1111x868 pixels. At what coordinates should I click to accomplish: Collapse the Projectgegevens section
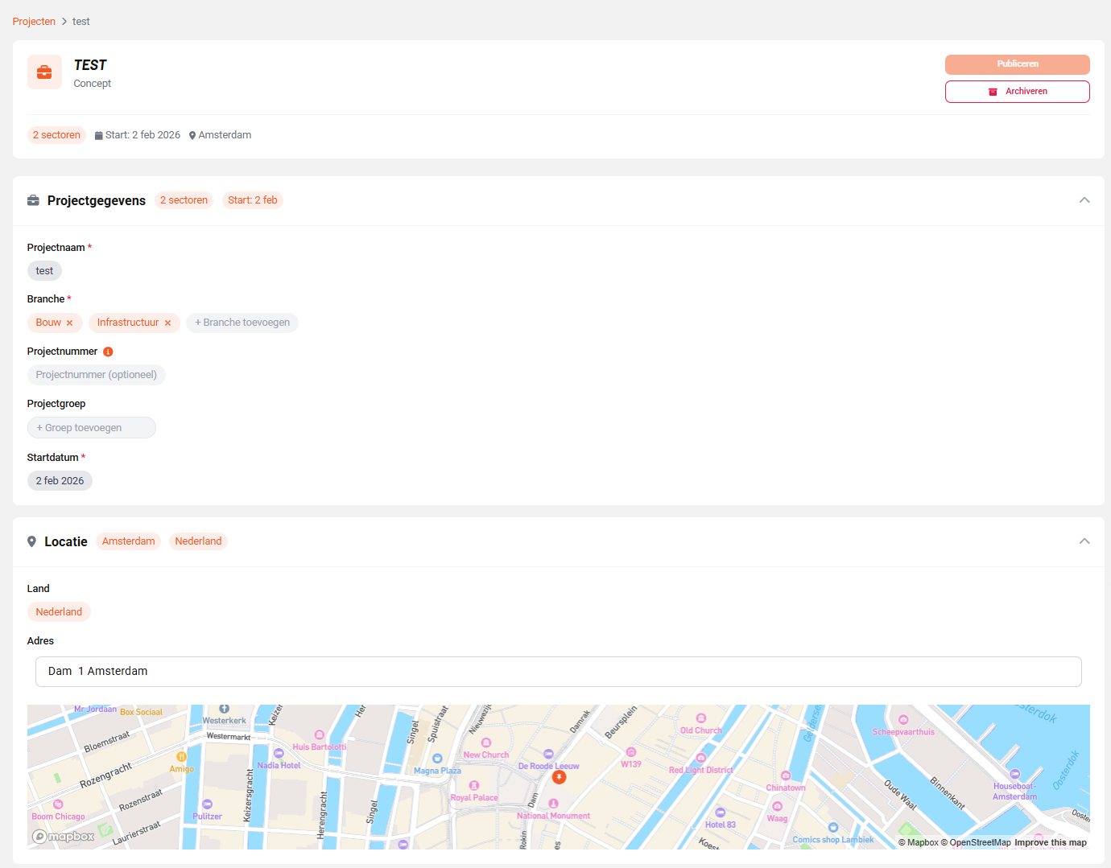click(x=1084, y=200)
